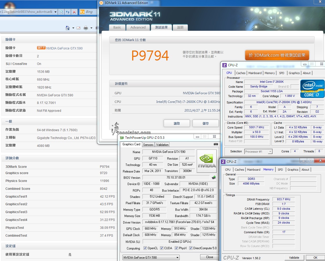
Task: Click the NVIDIA SLI Enabled (2 GPUs) field
Action: click(180, 242)
